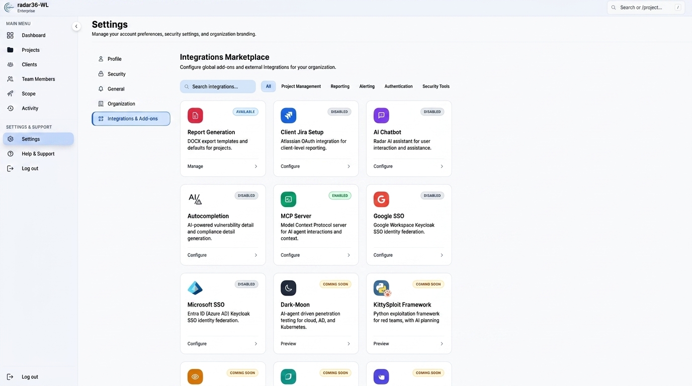Click the Microsoft SSO chevron arrow

256,344
